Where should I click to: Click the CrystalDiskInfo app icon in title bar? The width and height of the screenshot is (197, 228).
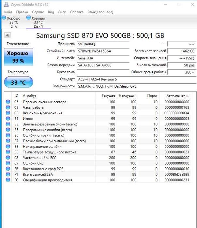[6, 5]
